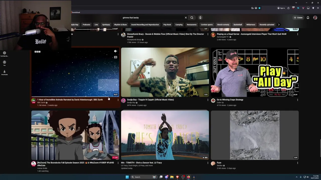The height and width of the screenshot is (180, 321).
Task: Open YouTube notifications bell
Action: [308, 17]
